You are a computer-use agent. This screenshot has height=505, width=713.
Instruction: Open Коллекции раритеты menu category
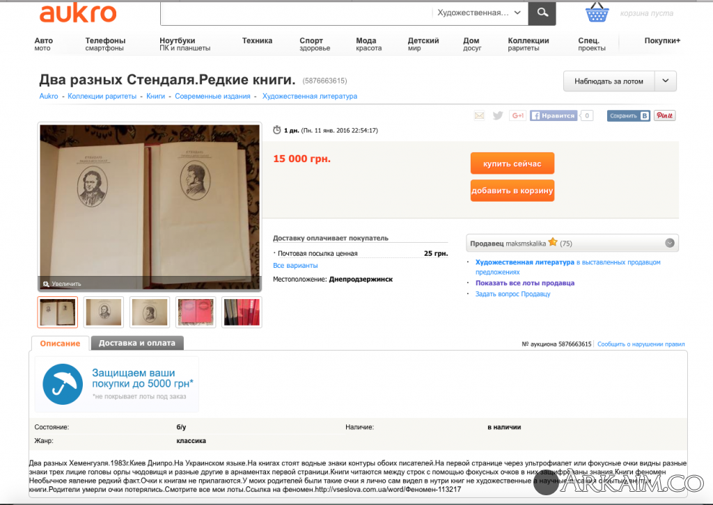click(528, 44)
